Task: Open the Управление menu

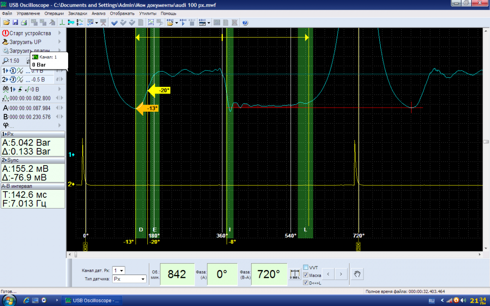Action: coord(29,13)
